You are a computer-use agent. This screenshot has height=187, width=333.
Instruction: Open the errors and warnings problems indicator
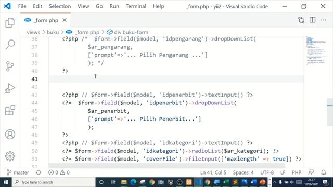pyautogui.click(x=59, y=172)
